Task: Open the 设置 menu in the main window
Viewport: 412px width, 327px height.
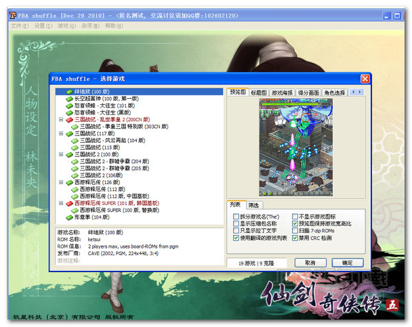Action: click(43, 26)
